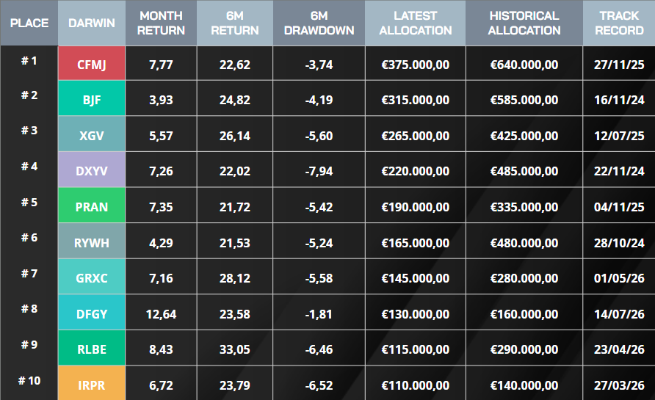Click month return value 12,64
The height and width of the screenshot is (400, 655).
[161, 314]
